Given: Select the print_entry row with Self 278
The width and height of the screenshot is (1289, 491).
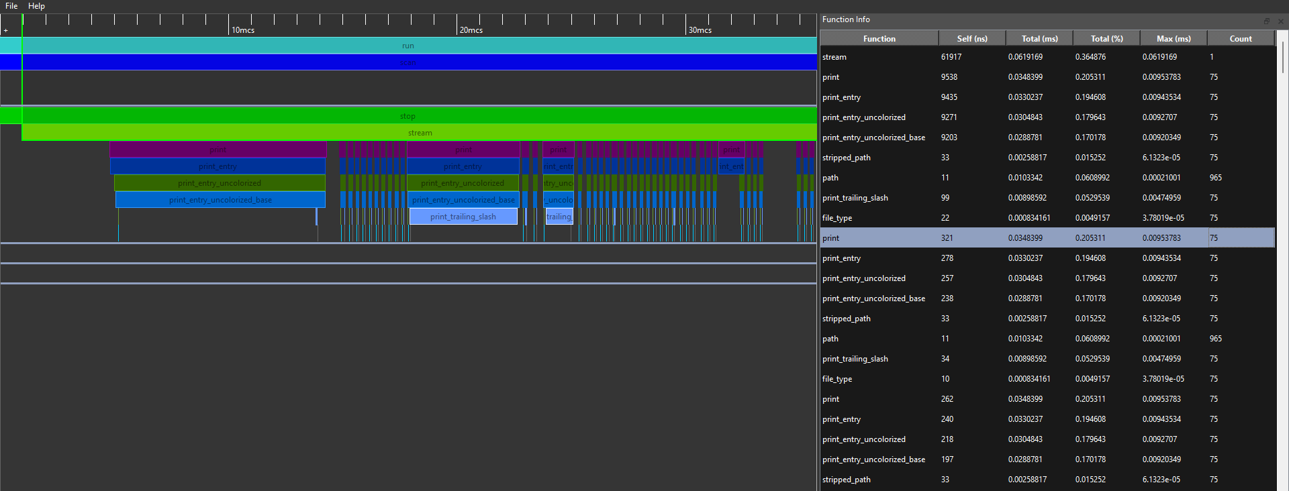Looking at the screenshot, I should [x=1047, y=258].
